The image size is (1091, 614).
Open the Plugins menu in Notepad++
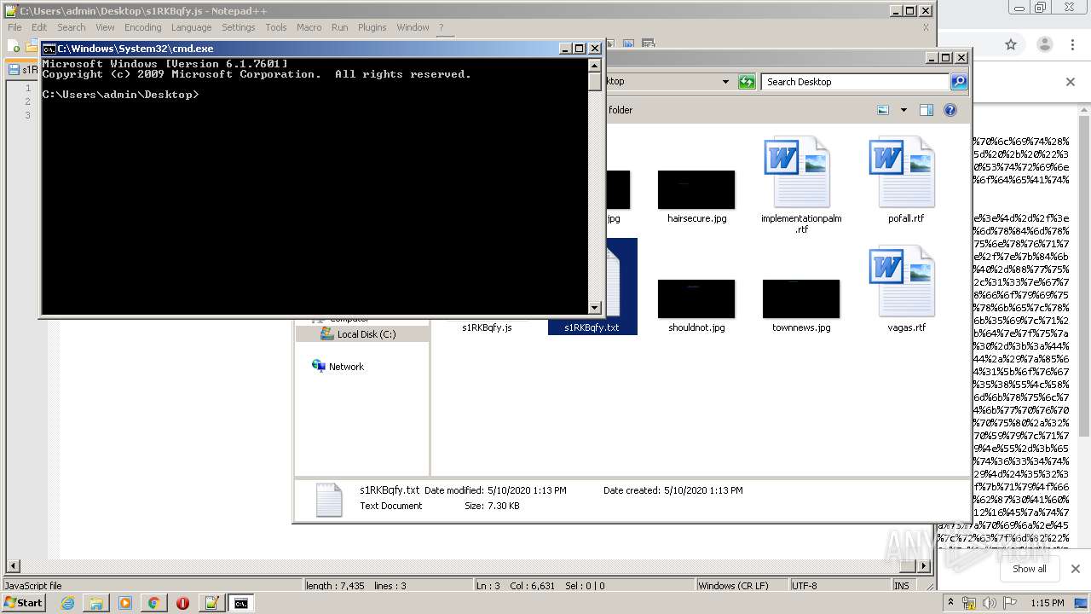coord(372,27)
